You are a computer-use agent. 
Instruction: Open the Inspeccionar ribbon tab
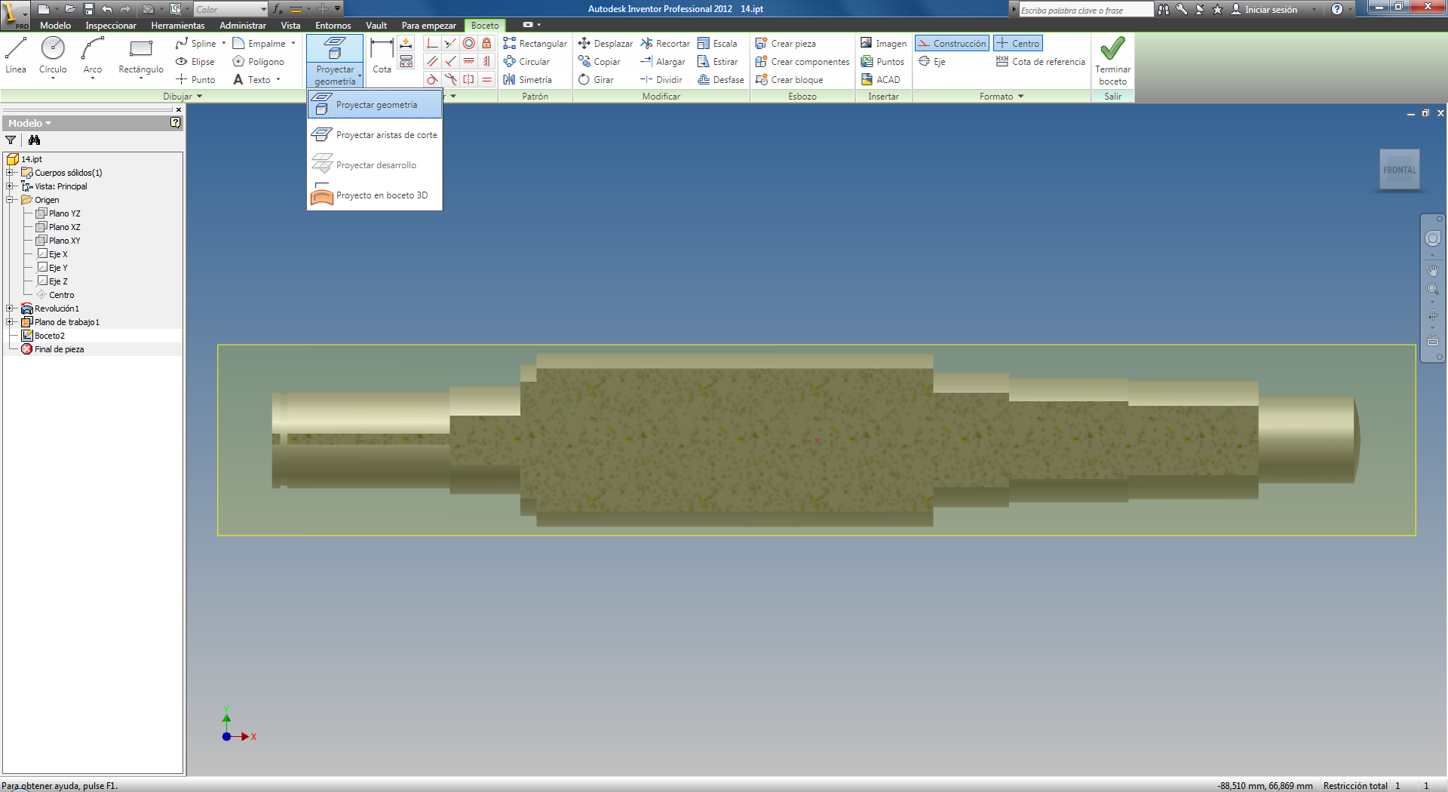click(x=111, y=26)
